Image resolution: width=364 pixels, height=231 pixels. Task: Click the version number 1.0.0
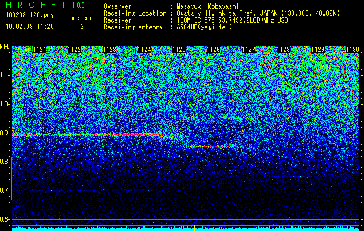(79, 5)
